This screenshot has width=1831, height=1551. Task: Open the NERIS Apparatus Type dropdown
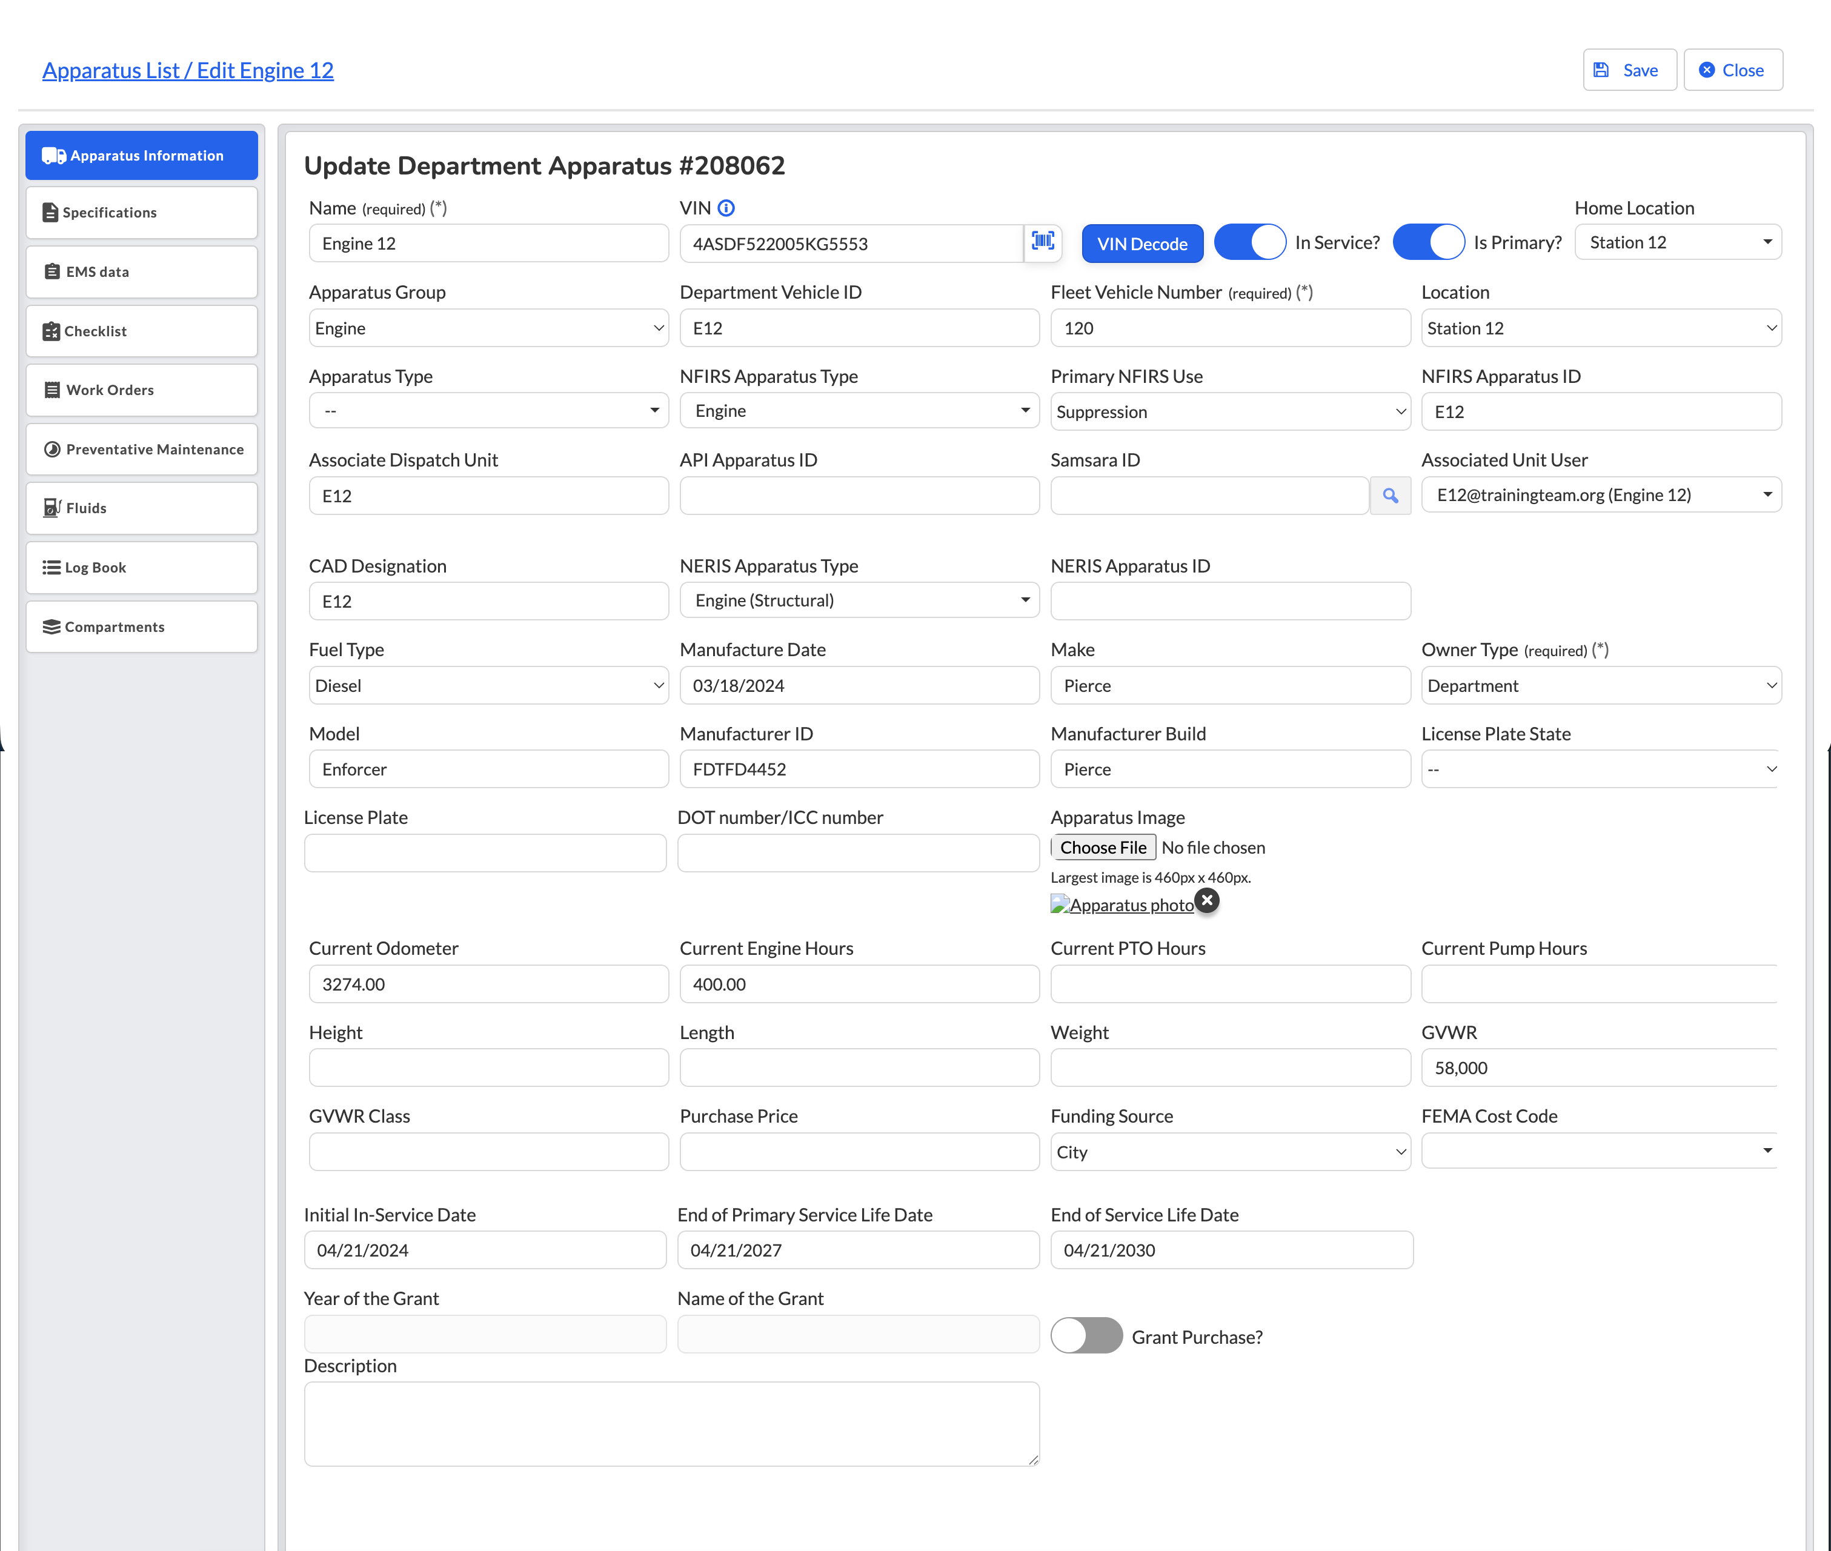pos(859,600)
